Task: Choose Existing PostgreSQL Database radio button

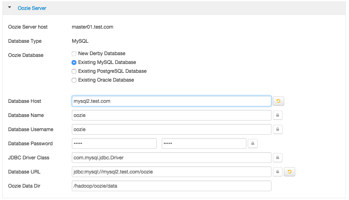Action: click(74, 71)
